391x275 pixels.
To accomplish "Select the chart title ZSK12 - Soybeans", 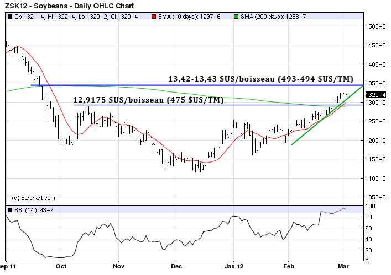I will pyautogui.click(x=45, y=6).
